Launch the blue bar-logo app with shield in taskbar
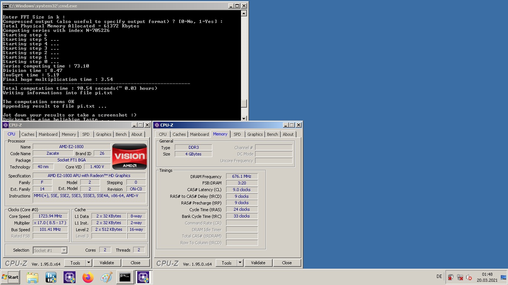 coord(51,277)
